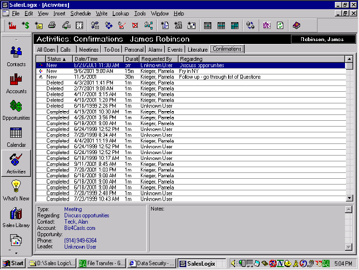The image size is (359, 270).
Task: Open Contacts from the navigation bar
Action: (x=16, y=57)
